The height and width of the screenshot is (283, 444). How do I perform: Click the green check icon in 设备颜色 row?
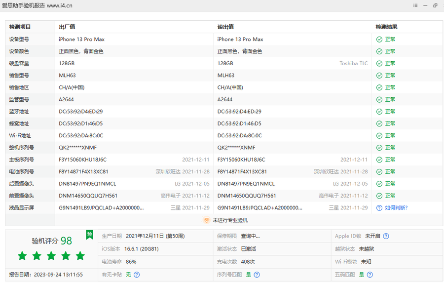tap(379, 51)
